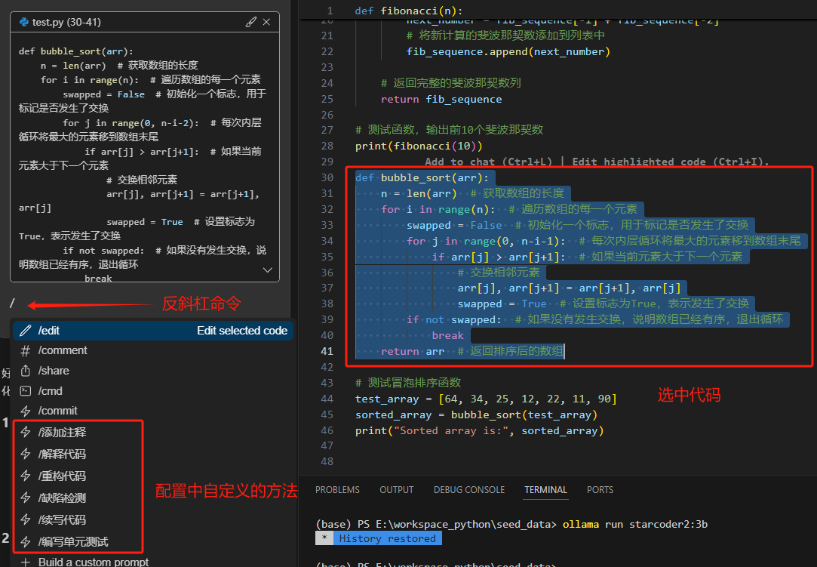Remove the test.py (30-41) context snippet
This screenshot has height=567, width=817.
[266, 22]
